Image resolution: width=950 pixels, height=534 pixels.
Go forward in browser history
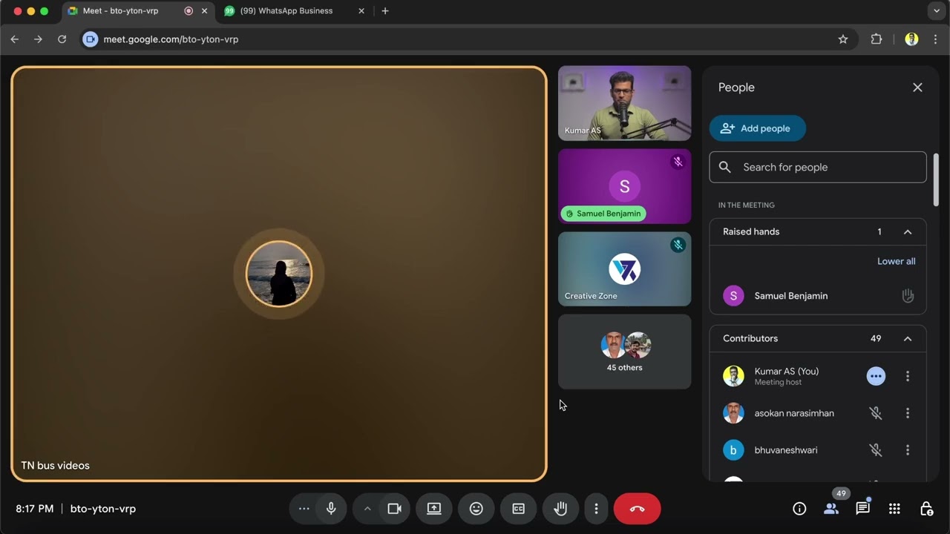(38, 39)
